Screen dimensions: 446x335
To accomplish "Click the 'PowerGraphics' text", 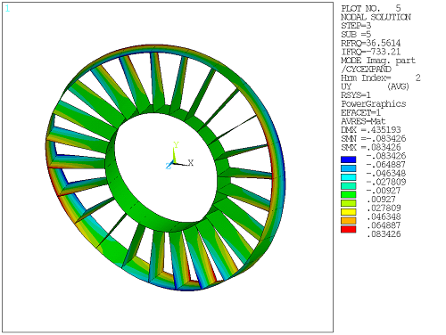I will pyautogui.click(x=374, y=104).
